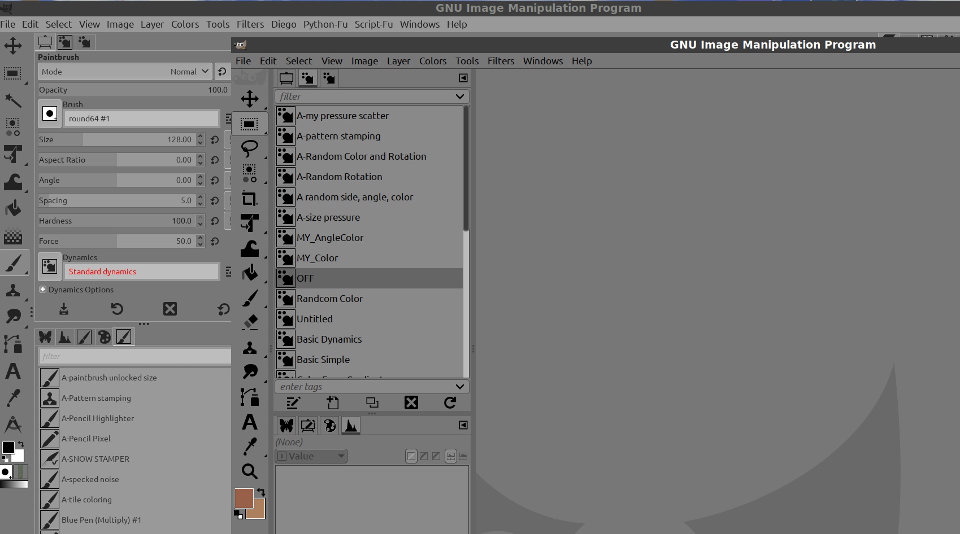The image size is (960, 534).
Task: Select the Eraser tool
Action: point(249,322)
